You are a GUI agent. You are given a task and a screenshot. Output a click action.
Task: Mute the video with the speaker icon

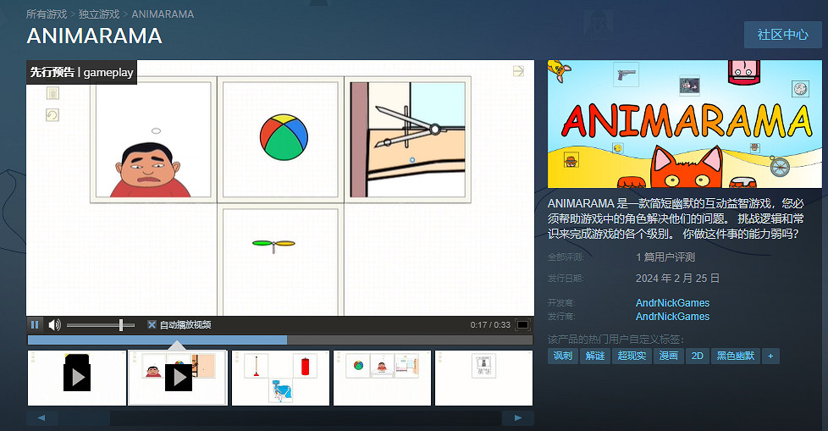coord(54,325)
